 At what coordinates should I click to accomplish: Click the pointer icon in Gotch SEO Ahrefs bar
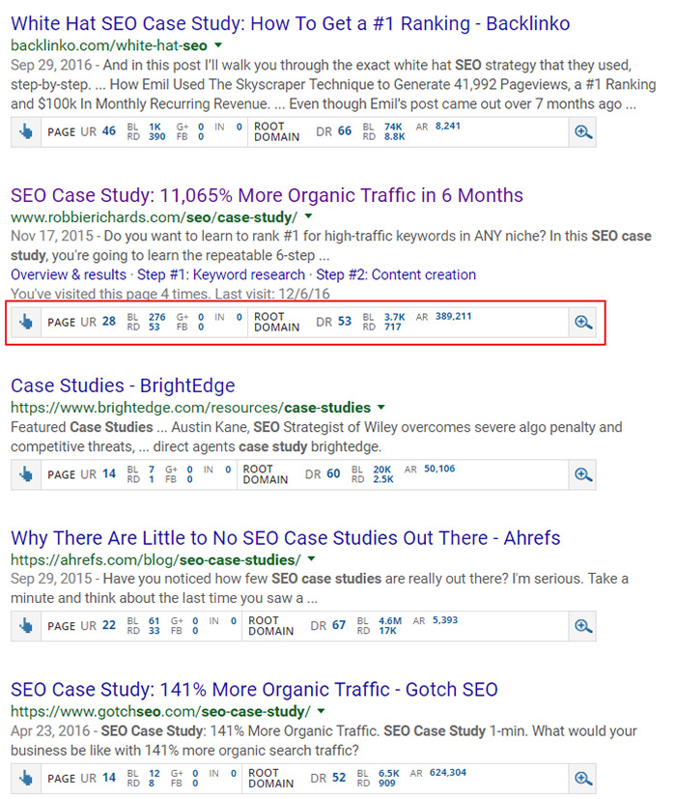click(26, 778)
